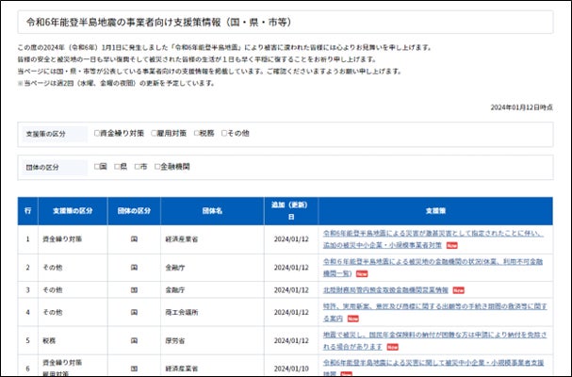The height and width of the screenshot is (377, 572).
Task: Check the 市 organization checkbox
Action: click(x=138, y=167)
